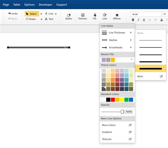Toggle Underline formatting
Image resolution: width=168 pixels, height=148 pixels.
click(144, 20)
